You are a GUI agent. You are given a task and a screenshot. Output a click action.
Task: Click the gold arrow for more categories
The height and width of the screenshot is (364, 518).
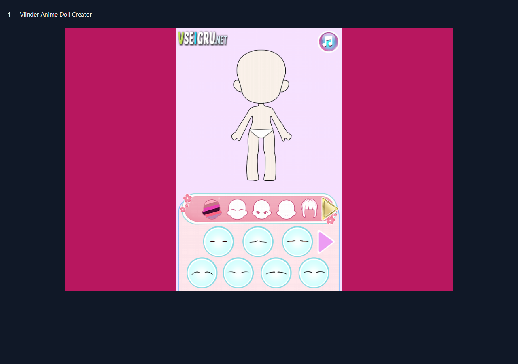pyautogui.click(x=329, y=209)
